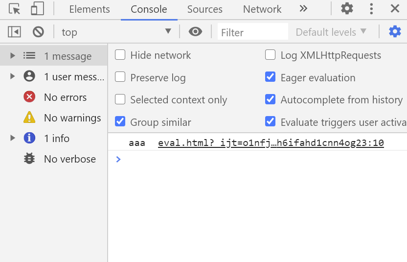Uncheck Autocomplete from history
The width and height of the screenshot is (407, 262).
click(x=270, y=99)
